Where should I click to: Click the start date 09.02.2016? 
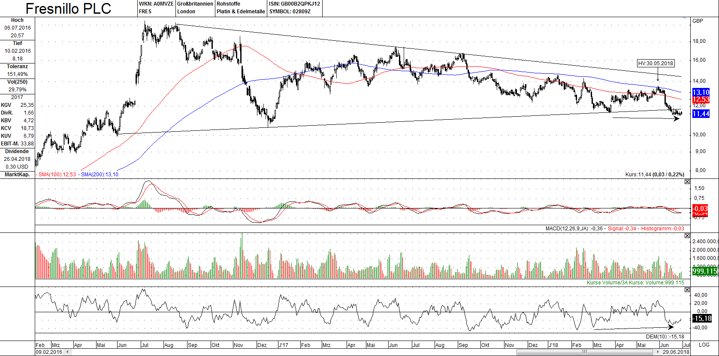pos(49,352)
